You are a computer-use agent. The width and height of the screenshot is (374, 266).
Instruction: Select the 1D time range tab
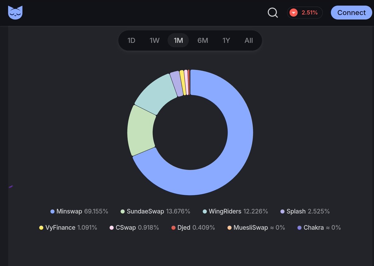131,40
